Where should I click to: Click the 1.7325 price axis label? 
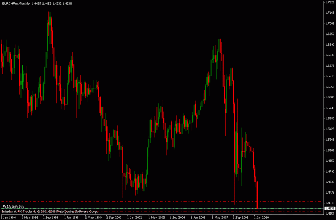click(330, 2)
